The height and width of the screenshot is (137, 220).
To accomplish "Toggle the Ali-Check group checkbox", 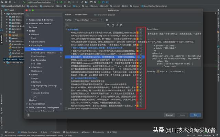I will [x=141, y=29].
